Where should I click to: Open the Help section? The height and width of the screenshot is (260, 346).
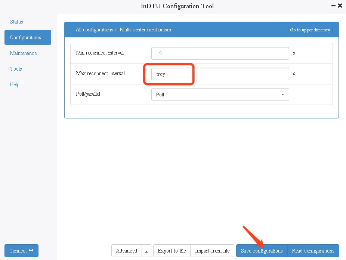pos(15,85)
